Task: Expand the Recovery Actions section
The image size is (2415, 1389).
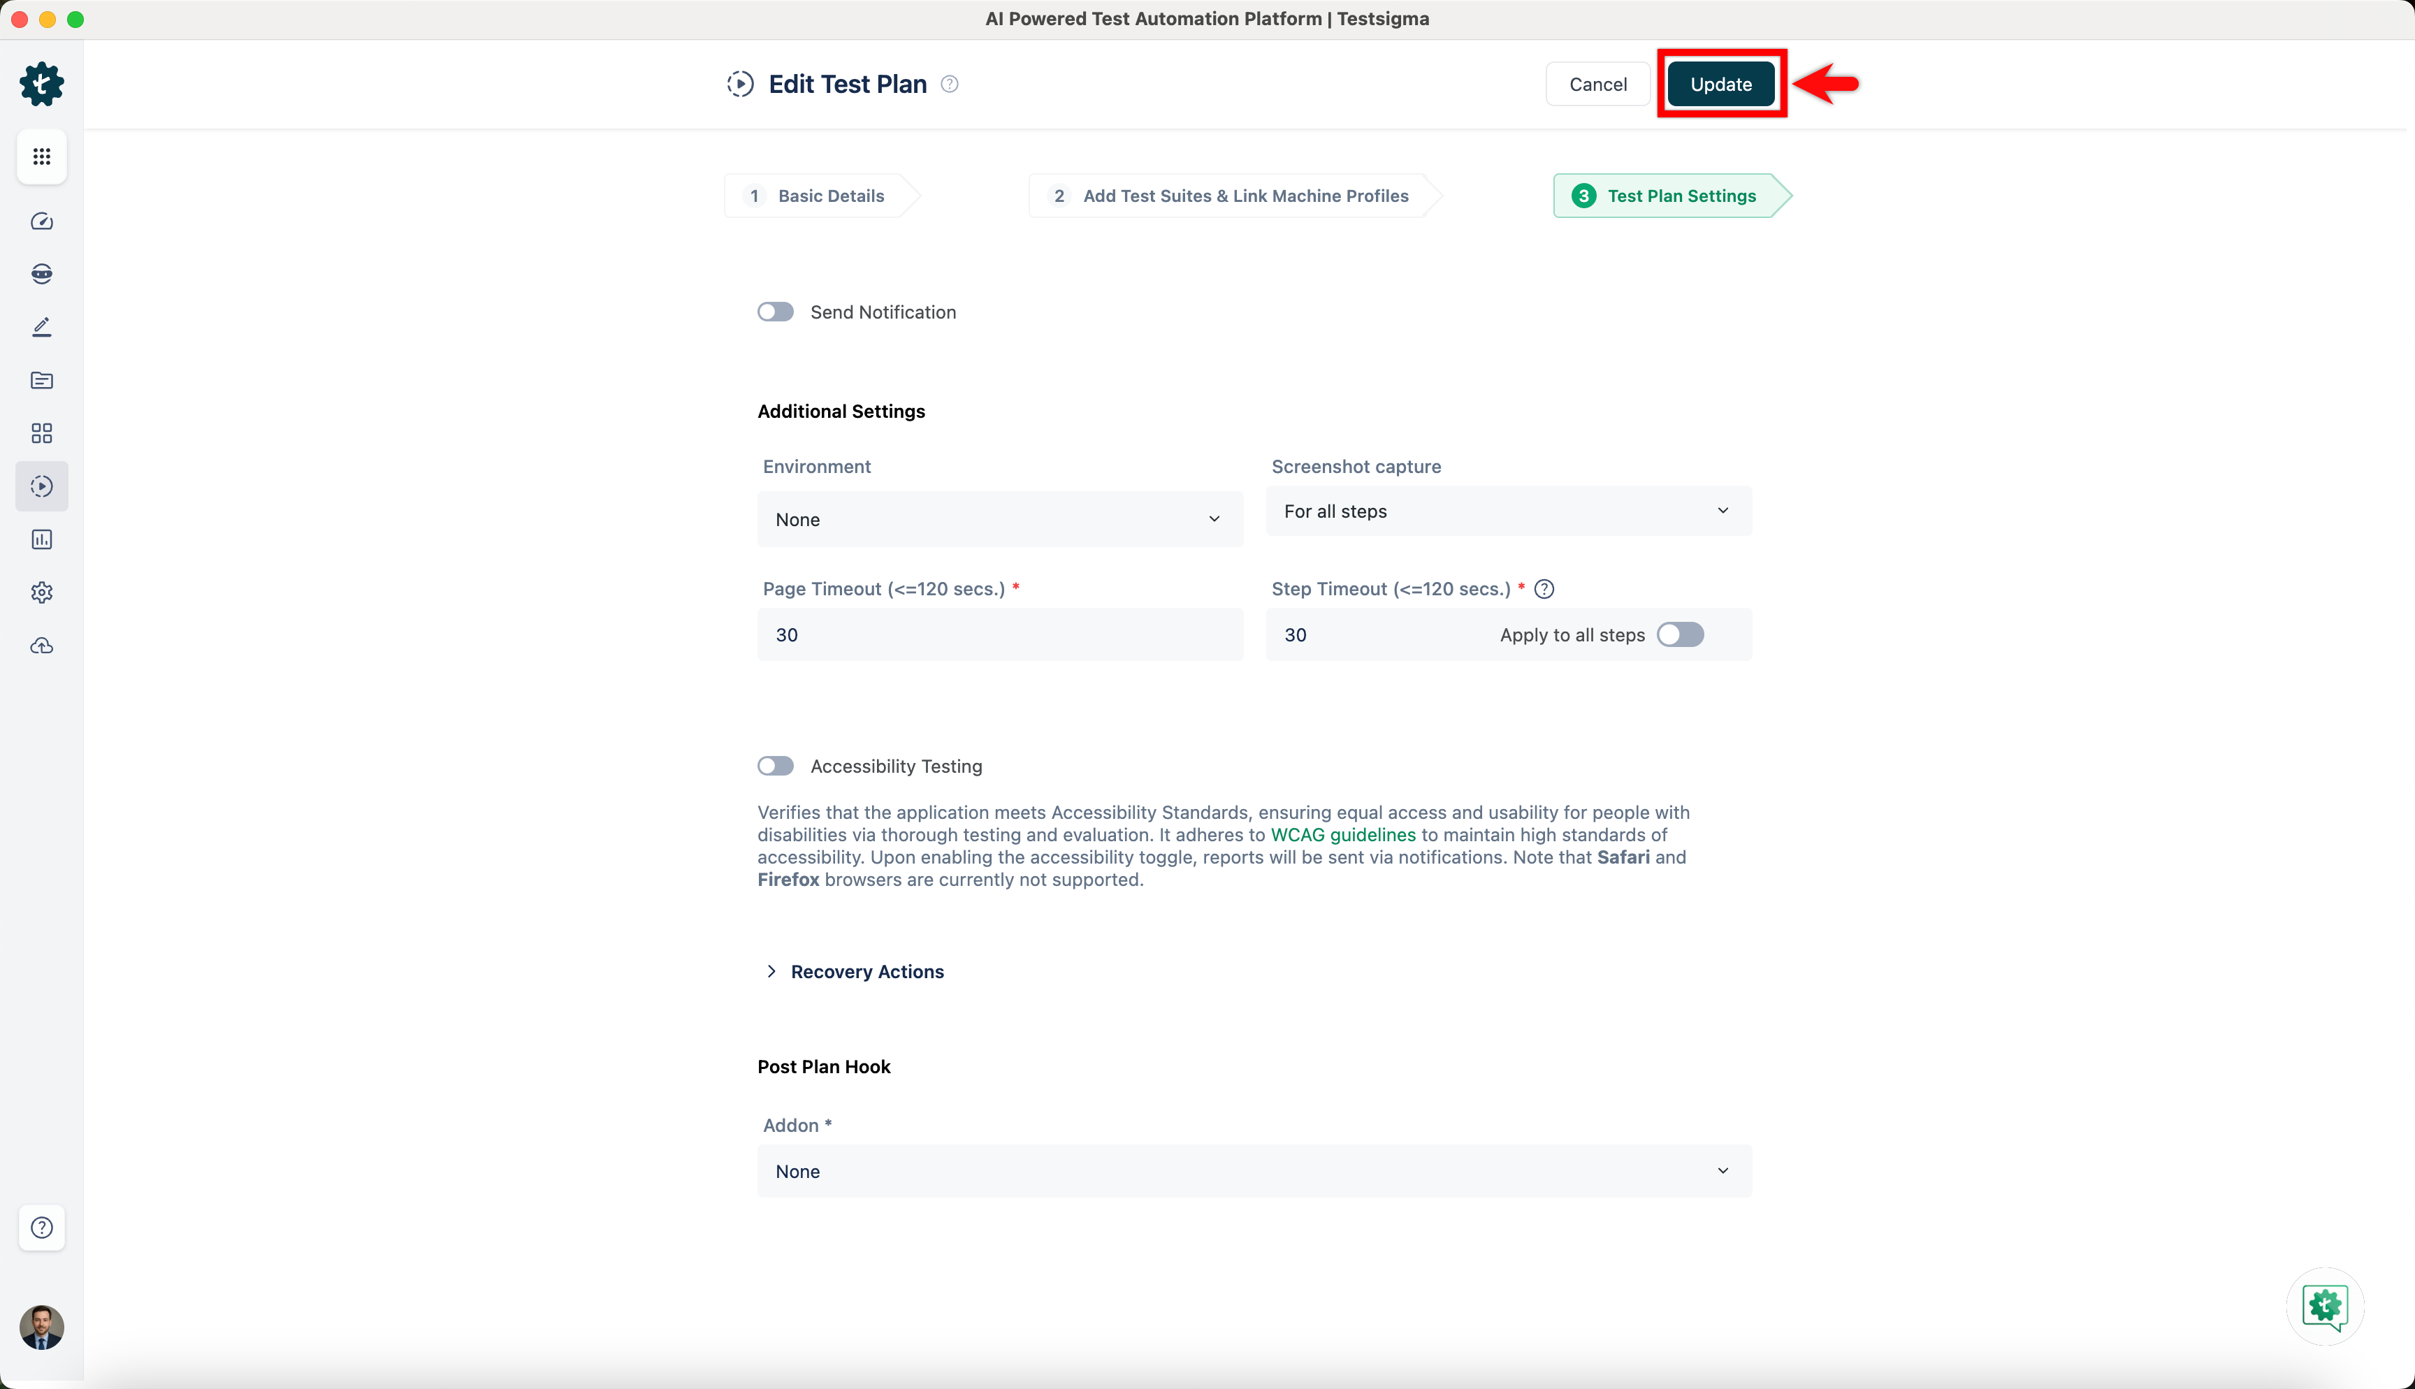Action: tap(866, 971)
